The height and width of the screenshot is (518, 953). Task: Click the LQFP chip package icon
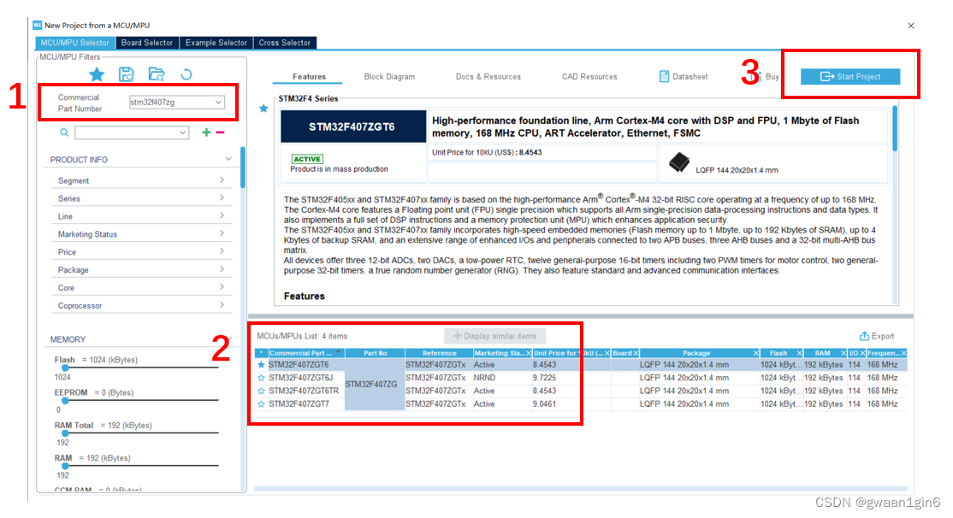coord(679,162)
